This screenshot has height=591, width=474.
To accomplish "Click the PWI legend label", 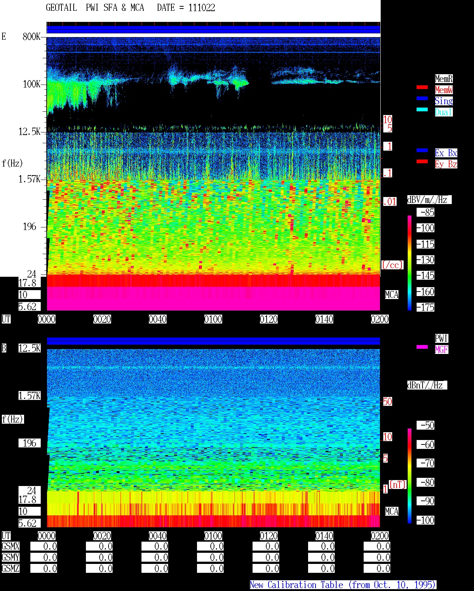I will 441,338.
